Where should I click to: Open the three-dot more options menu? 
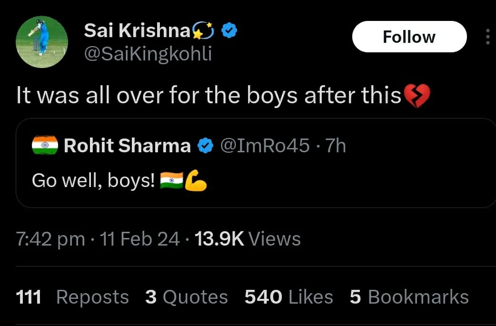pyautogui.click(x=487, y=37)
